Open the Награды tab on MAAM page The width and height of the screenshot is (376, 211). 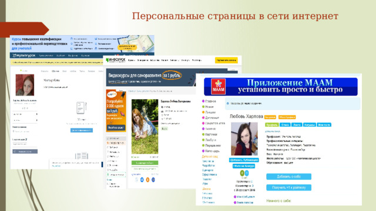click(310, 125)
